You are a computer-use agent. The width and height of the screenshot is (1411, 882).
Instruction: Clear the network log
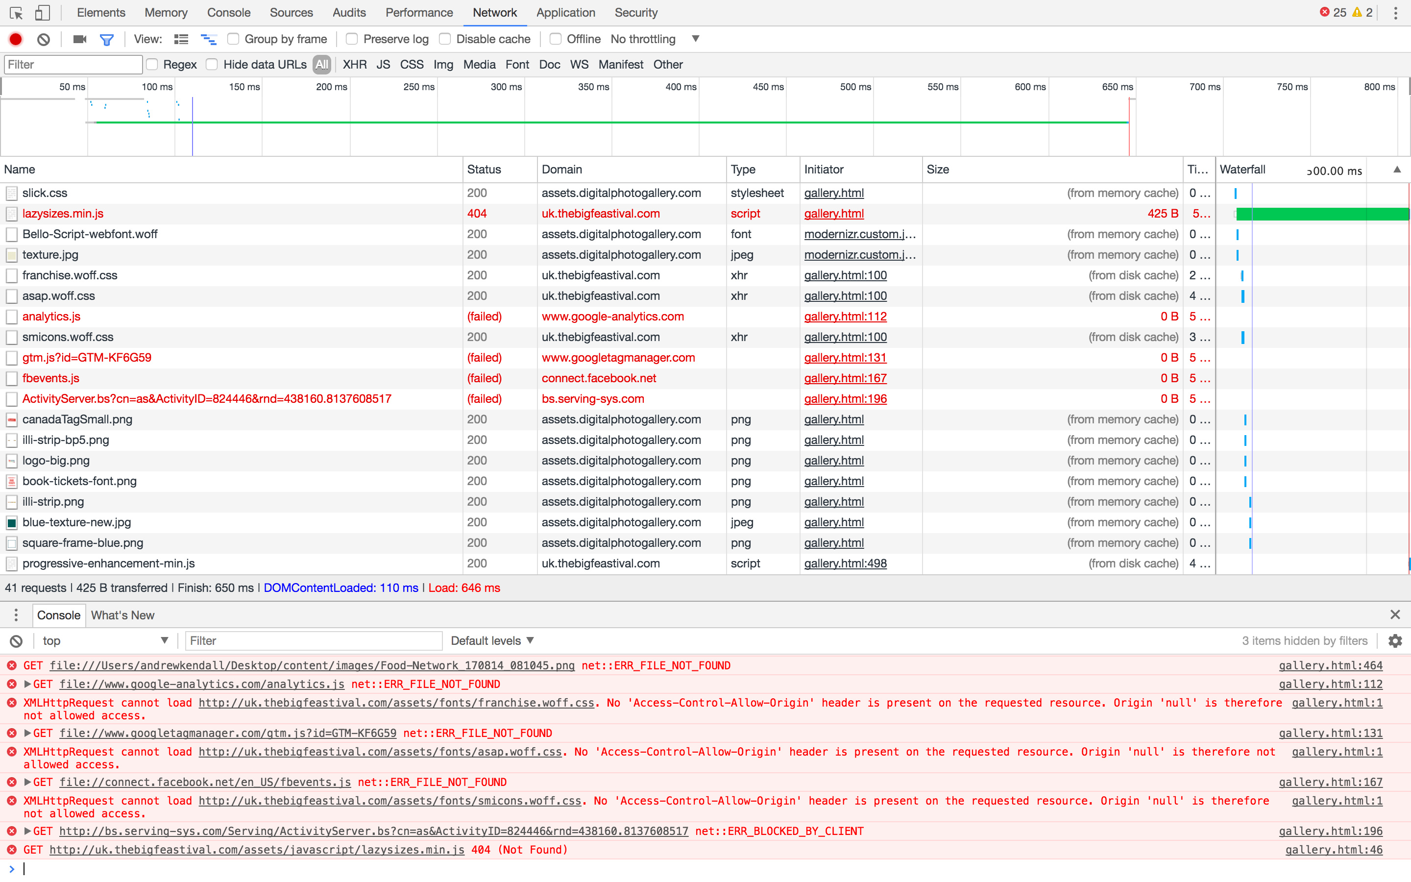click(44, 39)
